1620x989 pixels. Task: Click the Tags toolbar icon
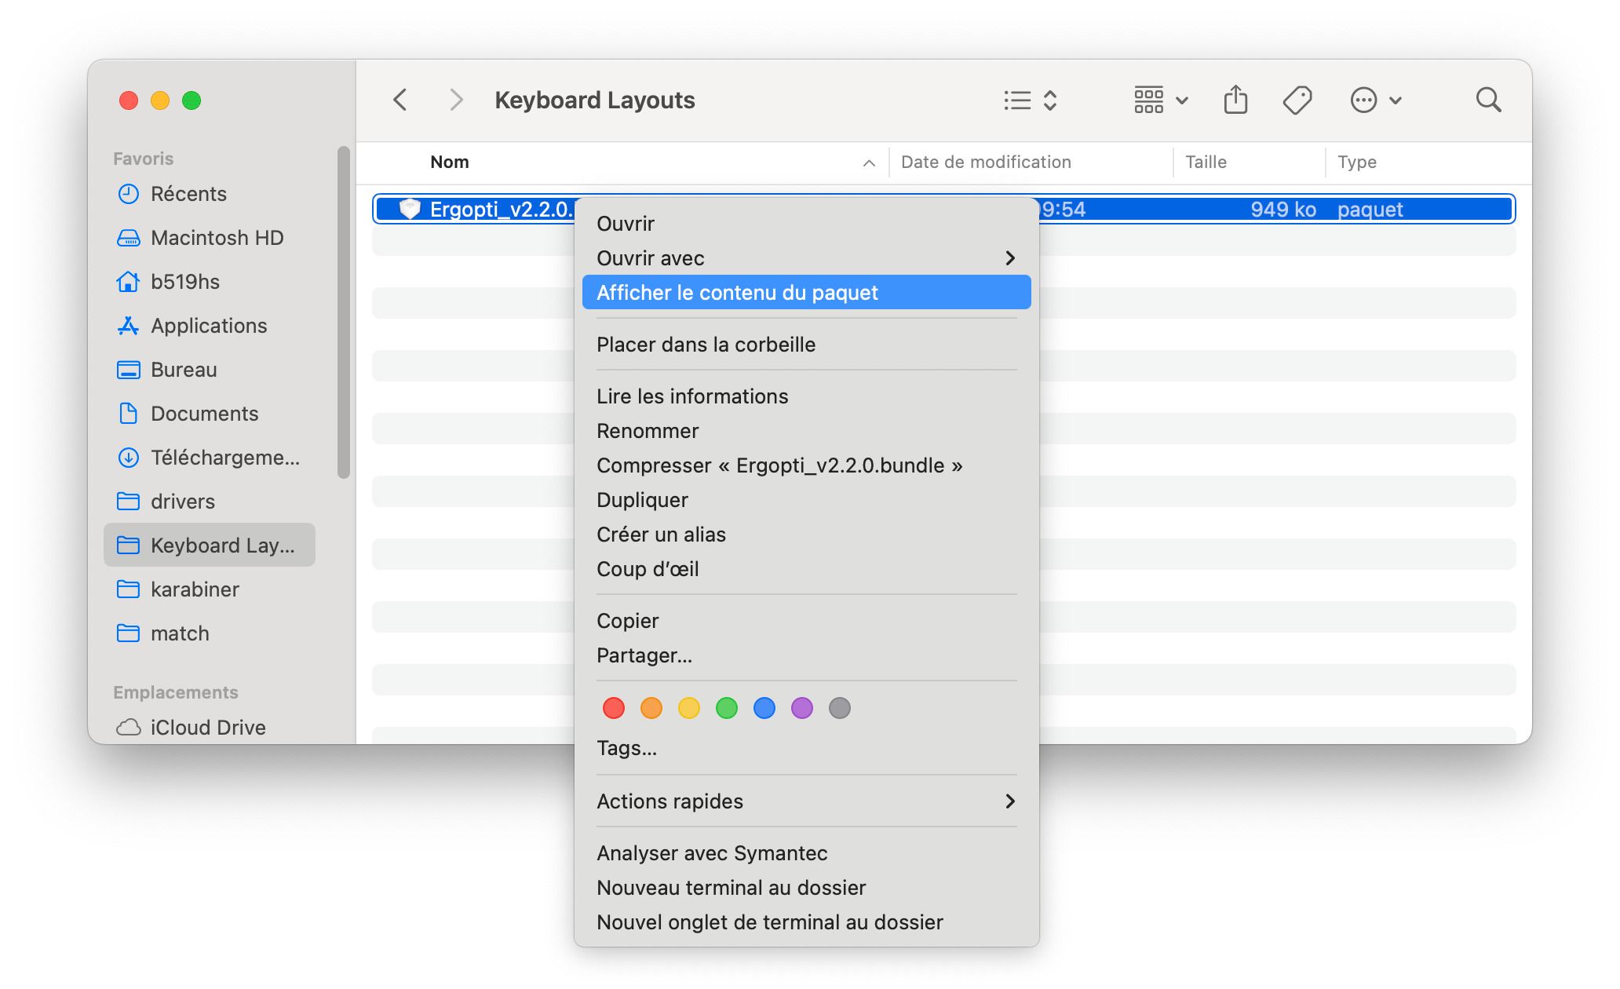pyautogui.click(x=1297, y=100)
